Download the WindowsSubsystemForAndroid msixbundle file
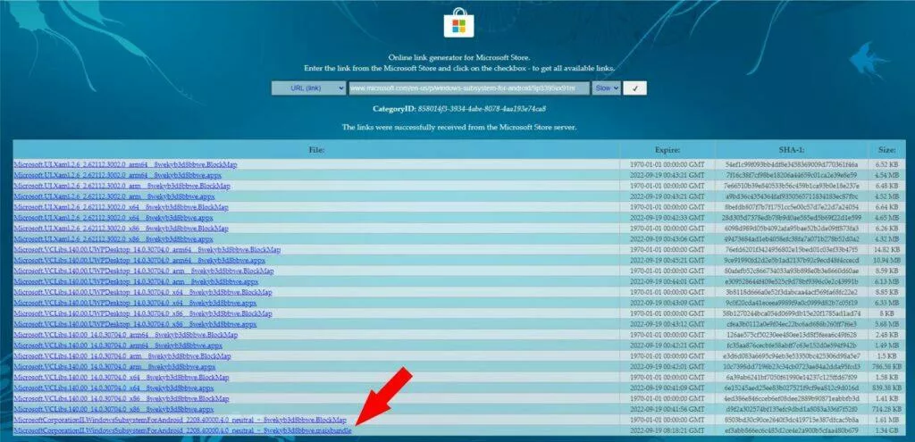The width and height of the screenshot is (915, 442). [x=182, y=430]
